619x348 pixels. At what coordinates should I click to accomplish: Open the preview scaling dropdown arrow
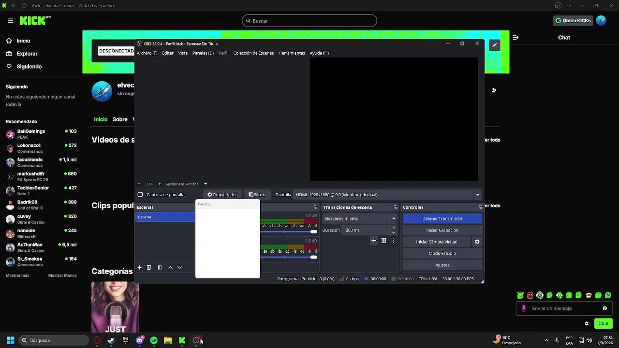(x=205, y=184)
